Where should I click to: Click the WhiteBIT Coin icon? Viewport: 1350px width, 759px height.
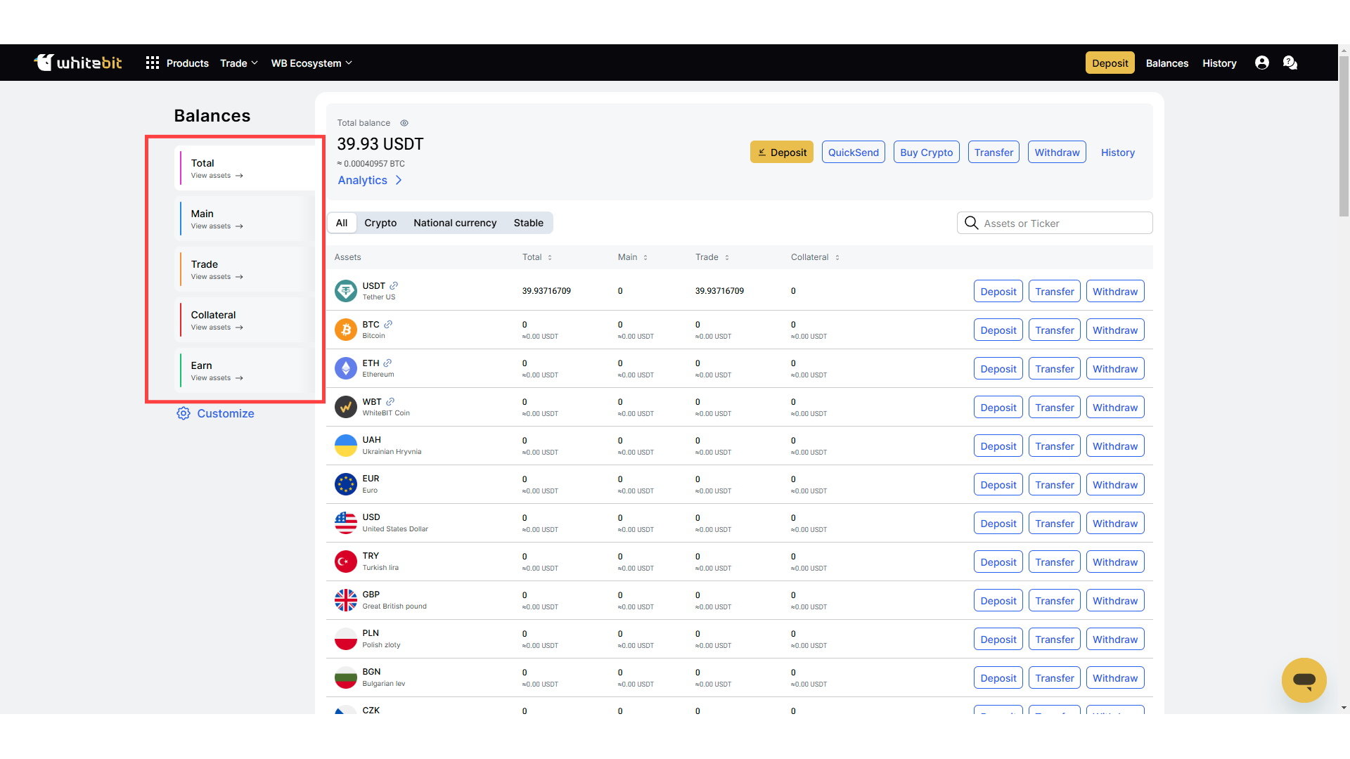click(346, 407)
